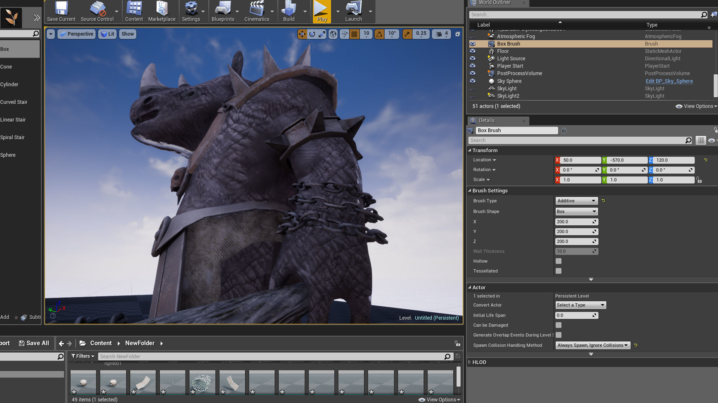Select the translate gizmo mode icon
Image resolution: width=718 pixels, height=403 pixels.
(x=302, y=34)
